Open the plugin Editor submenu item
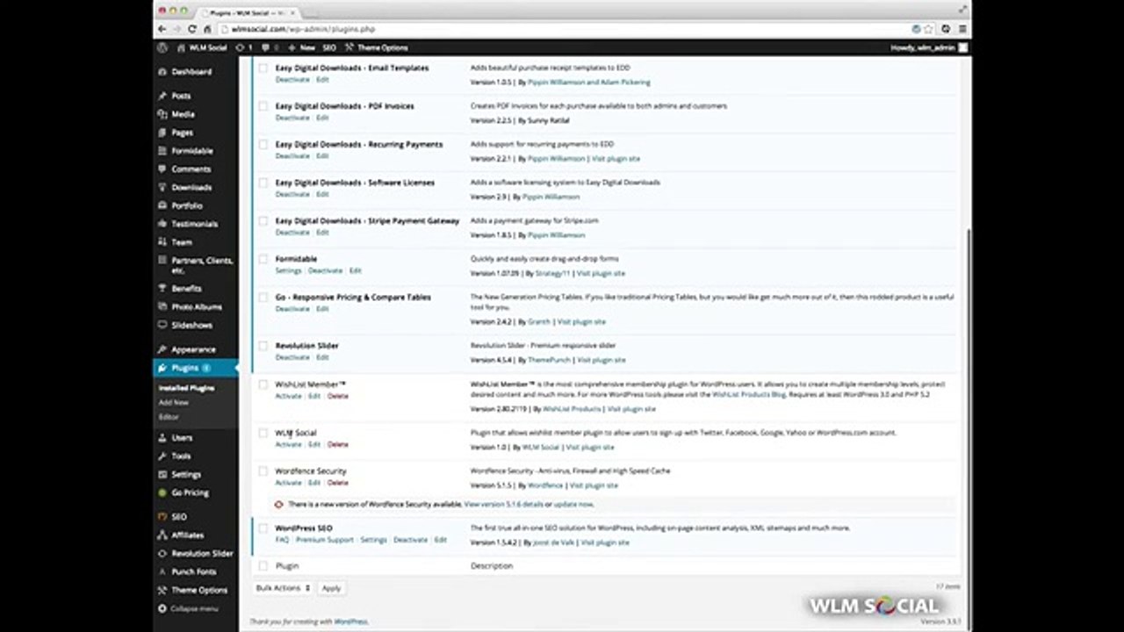 pyautogui.click(x=168, y=417)
